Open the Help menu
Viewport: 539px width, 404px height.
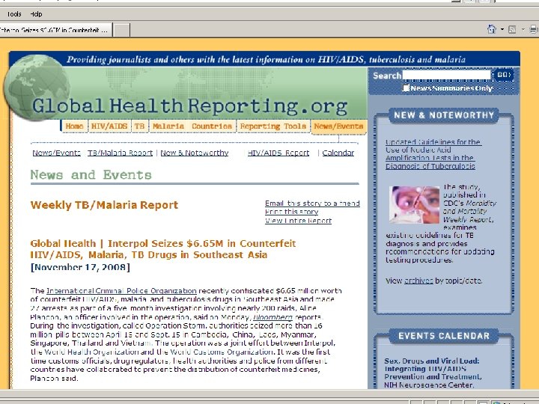(36, 14)
